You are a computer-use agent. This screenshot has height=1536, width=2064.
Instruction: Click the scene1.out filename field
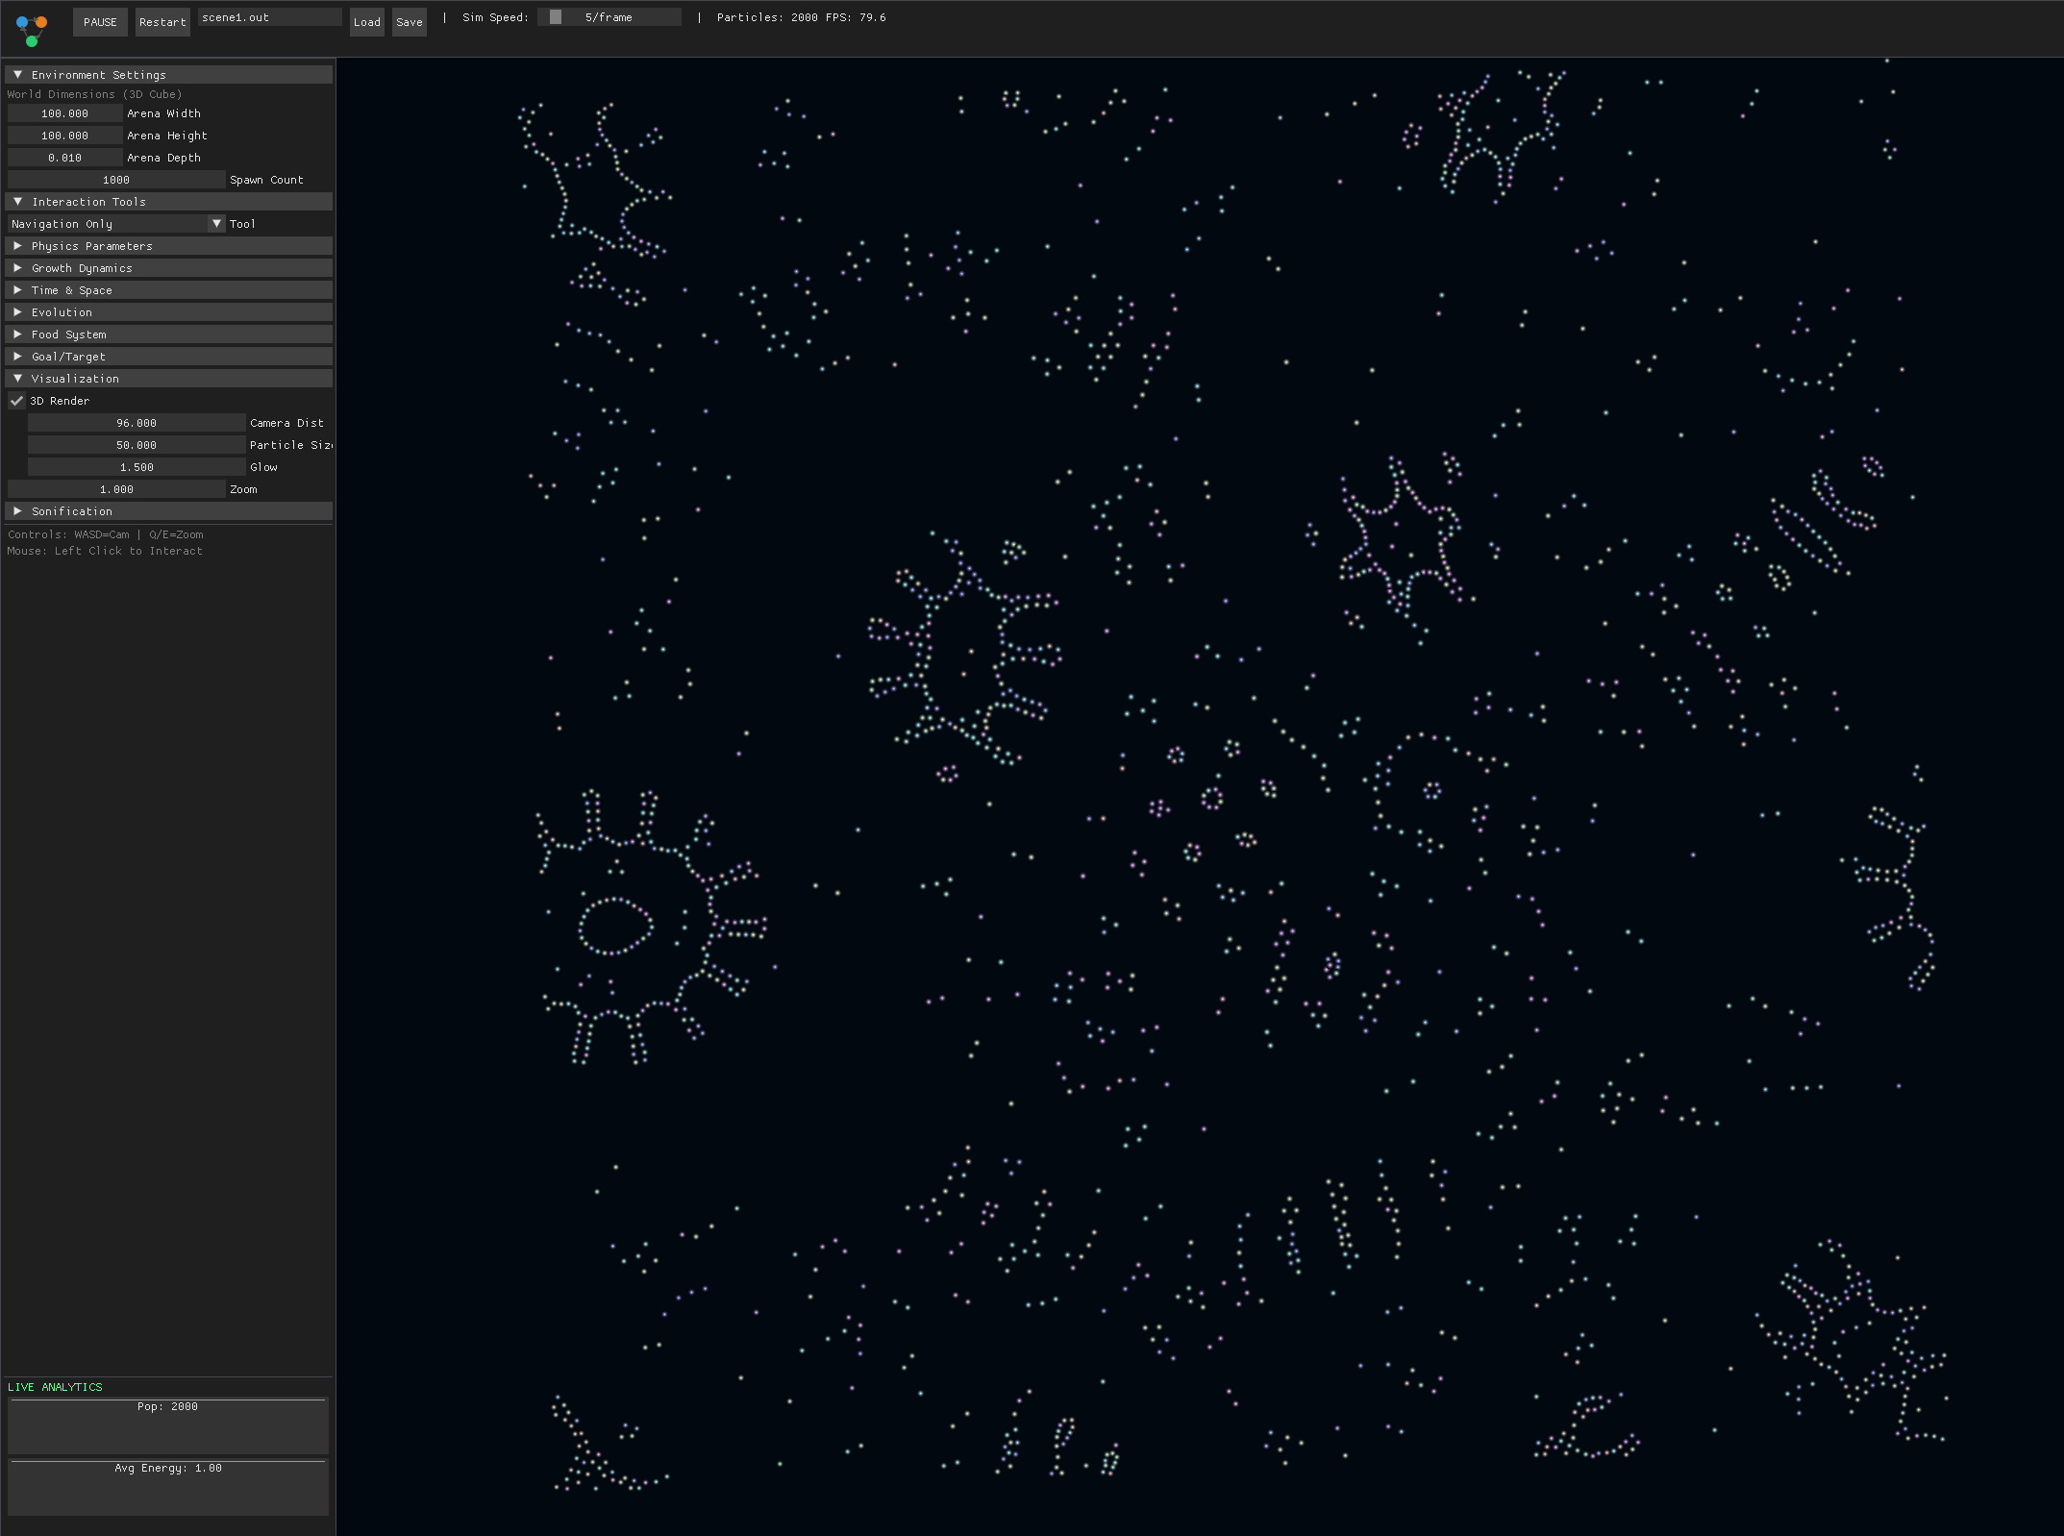click(x=269, y=17)
